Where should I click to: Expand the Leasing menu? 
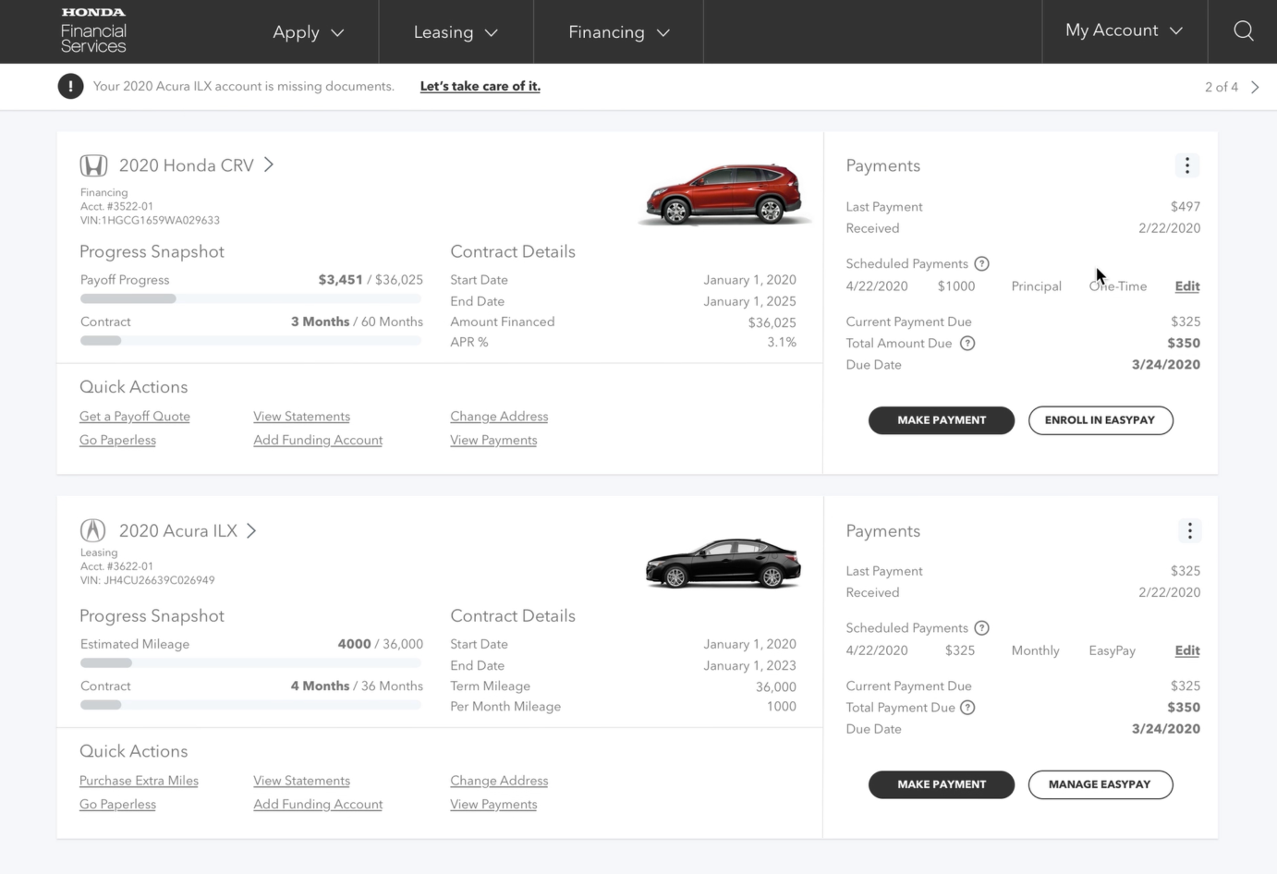pos(456,32)
